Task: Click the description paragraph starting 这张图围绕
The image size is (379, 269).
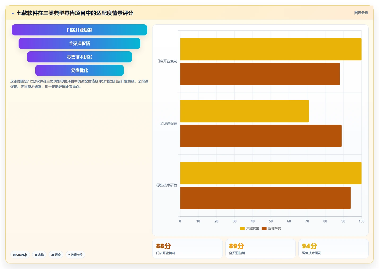Action: (x=79, y=84)
